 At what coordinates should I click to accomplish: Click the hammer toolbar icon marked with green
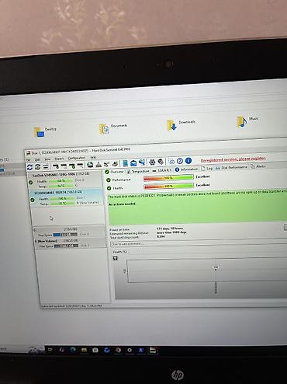click(x=72, y=166)
